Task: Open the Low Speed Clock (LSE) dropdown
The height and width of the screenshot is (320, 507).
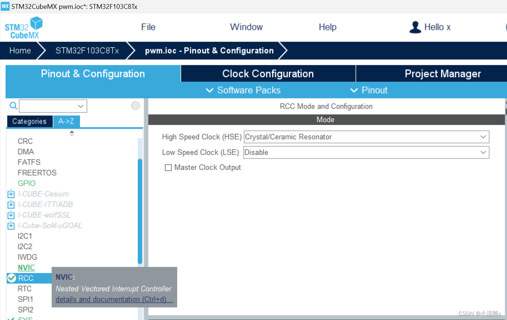Action: click(366, 152)
